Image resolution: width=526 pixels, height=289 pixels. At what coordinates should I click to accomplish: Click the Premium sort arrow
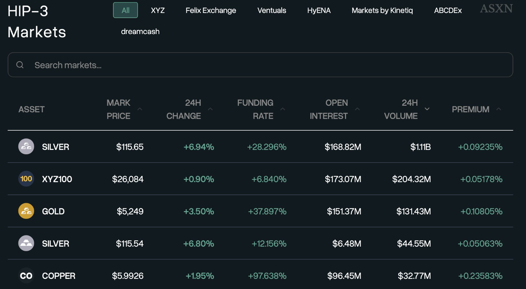pyautogui.click(x=498, y=108)
